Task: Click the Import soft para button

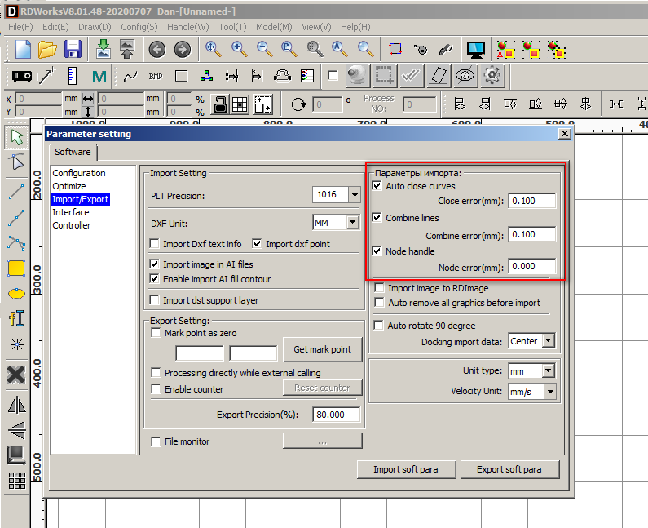Action: click(x=405, y=469)
